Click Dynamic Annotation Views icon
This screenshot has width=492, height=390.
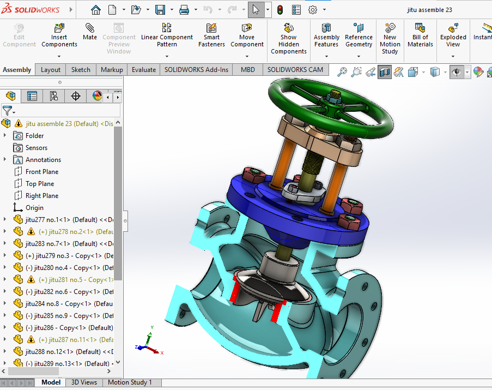[399, 72]
